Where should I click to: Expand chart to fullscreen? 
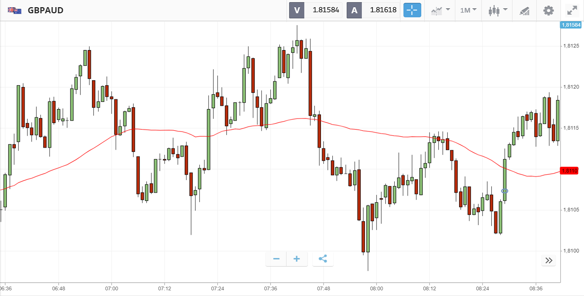[572, 10]
